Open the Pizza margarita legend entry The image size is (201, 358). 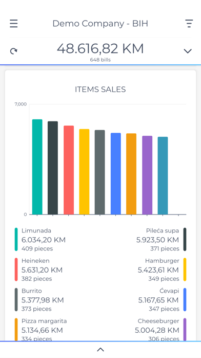(41, 330)
